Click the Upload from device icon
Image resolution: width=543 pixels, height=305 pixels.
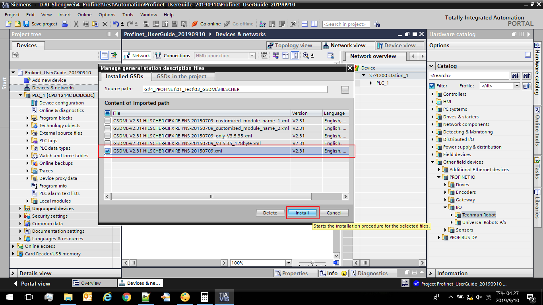click(165, 24)
